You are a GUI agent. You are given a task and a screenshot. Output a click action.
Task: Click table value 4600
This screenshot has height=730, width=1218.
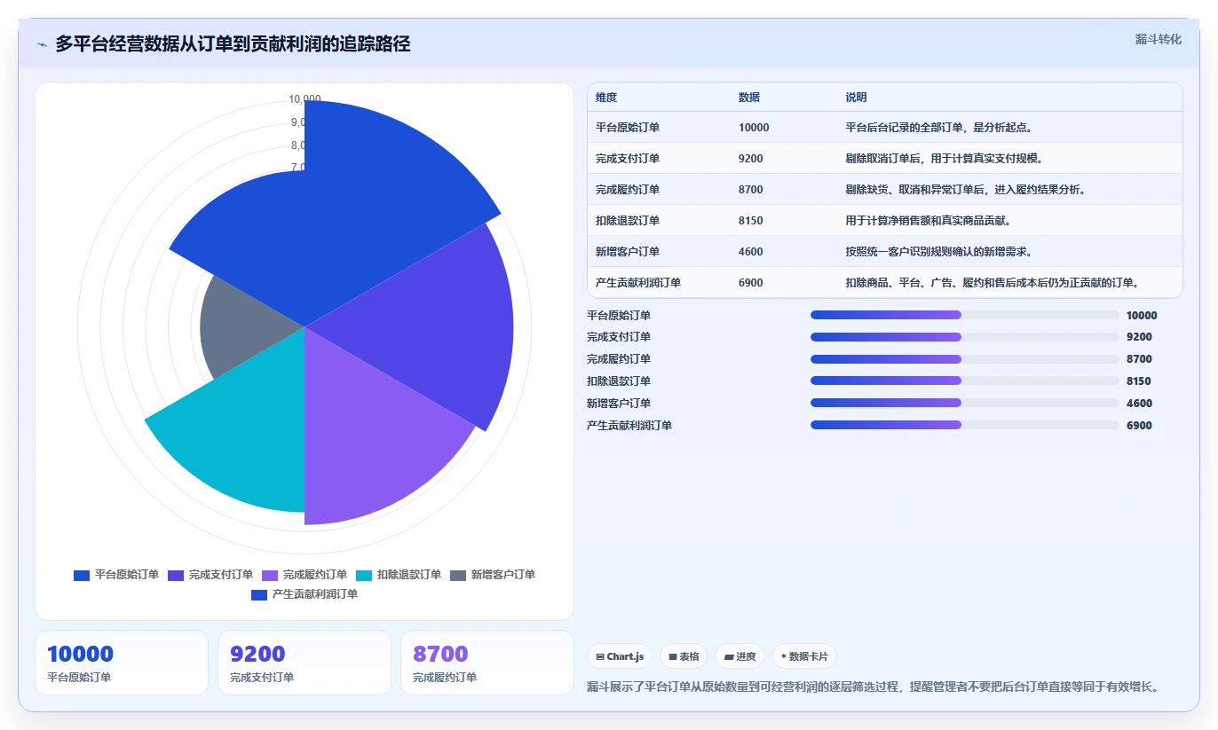(751, 252)
